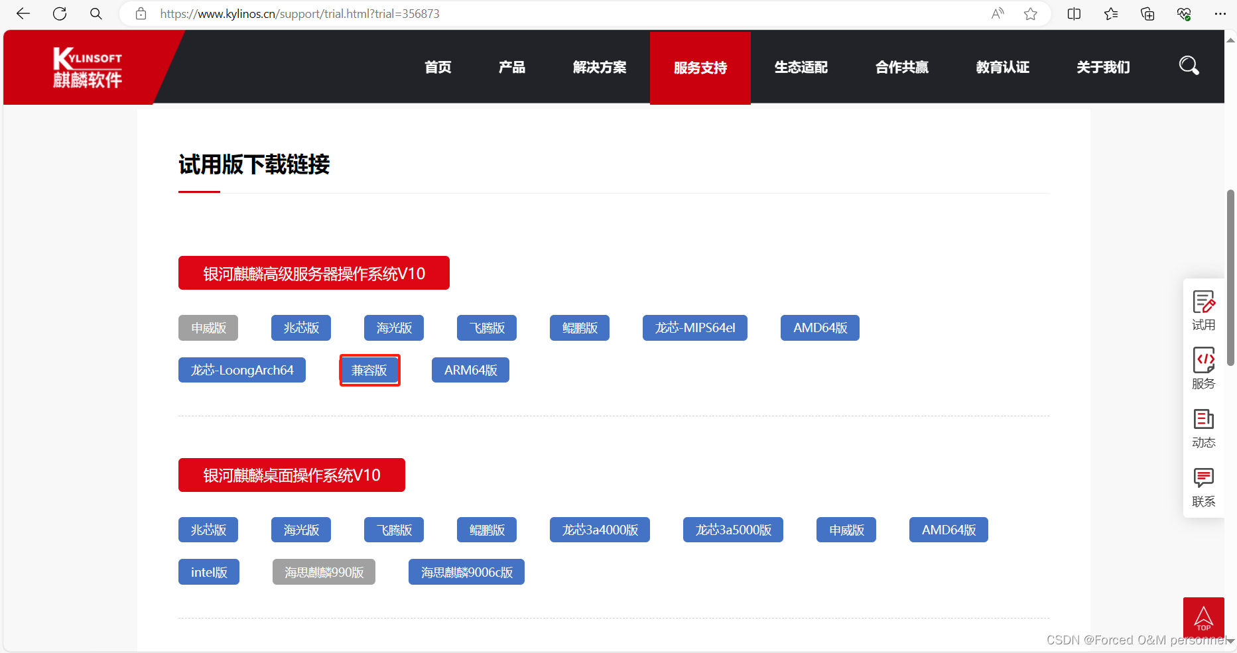Click the scrollbar up arrow
The image size is (1237, 653).
1230,40
